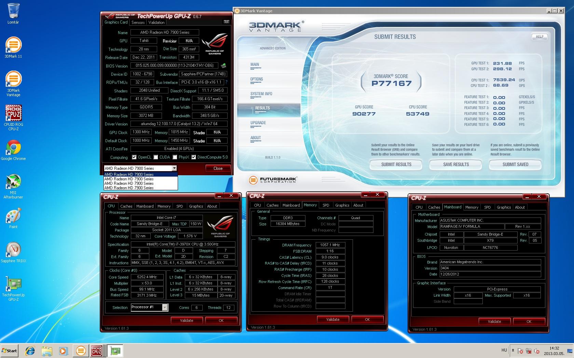Click the Bus Interface question mark icon
574x358 pixels.
pyautogui.click(x=226, y=82)
